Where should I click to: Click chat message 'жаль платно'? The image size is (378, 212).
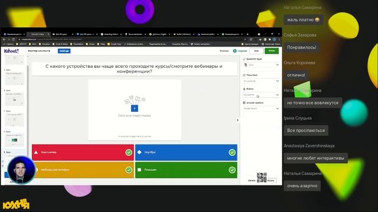point(303,19)
